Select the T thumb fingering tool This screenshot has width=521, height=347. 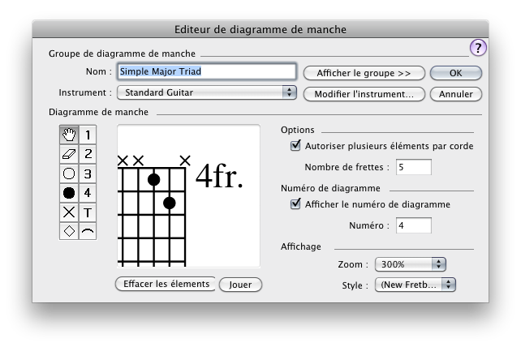(x=88, y=212)
